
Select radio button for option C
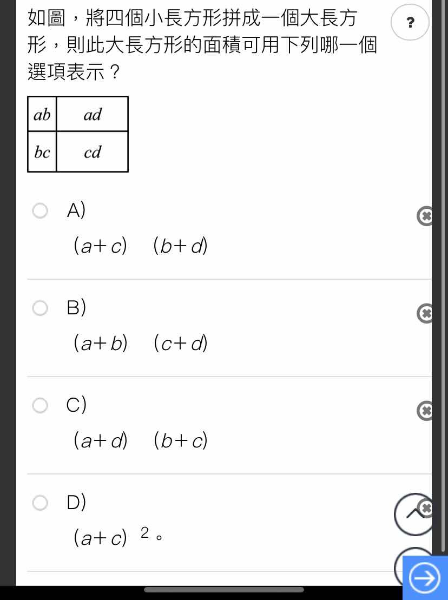pyautogui.click(x=40, y=405)
